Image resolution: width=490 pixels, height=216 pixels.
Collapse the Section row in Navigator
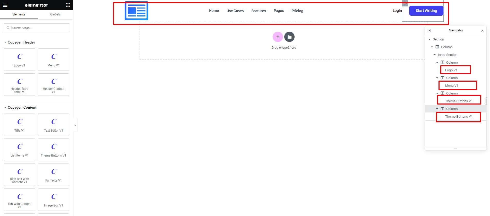click(429, 39)
